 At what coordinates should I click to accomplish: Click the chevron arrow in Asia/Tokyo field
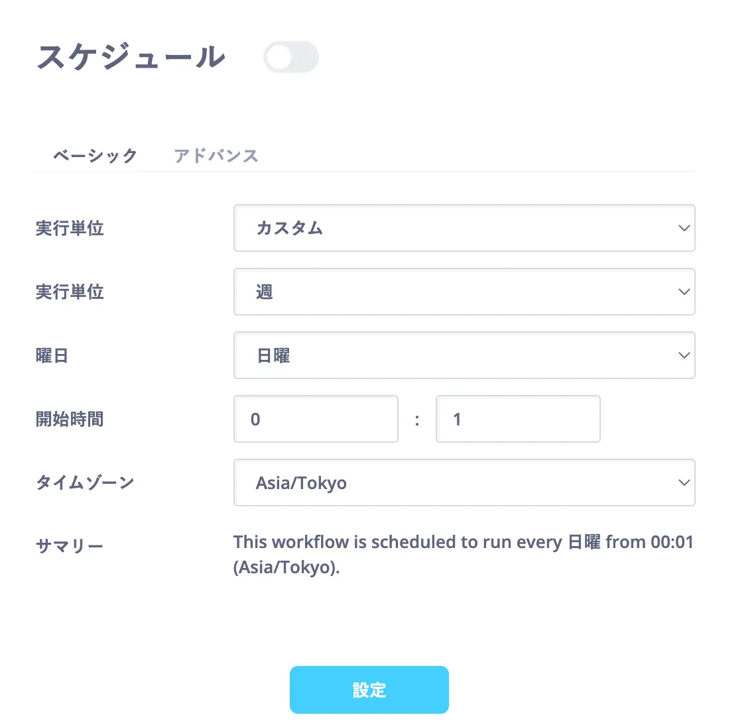684,482
